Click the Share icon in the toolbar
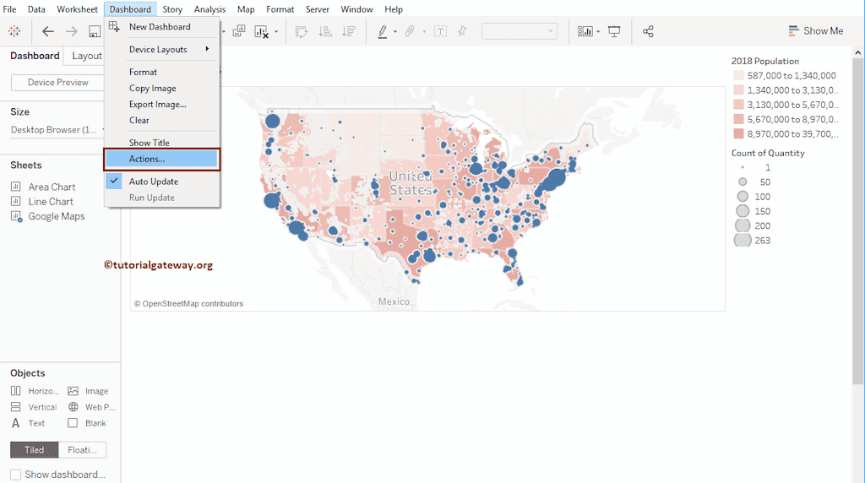Viewport: 865px width, 483px height. [x=648, y=31]
